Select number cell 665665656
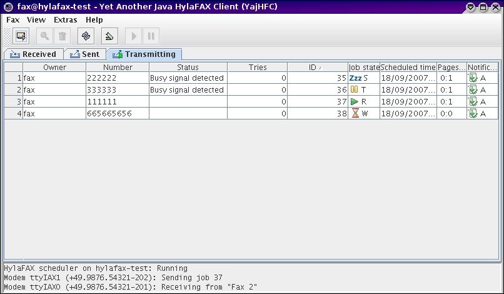Screen dimensions: 504x294 pyautogui.click(x=118, y=113)
